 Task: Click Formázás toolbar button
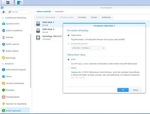click(82, 17)
